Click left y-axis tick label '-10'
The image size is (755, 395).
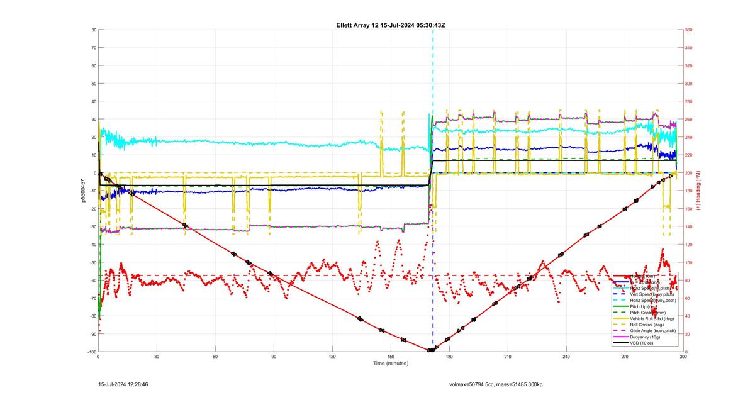pos(92,191)
